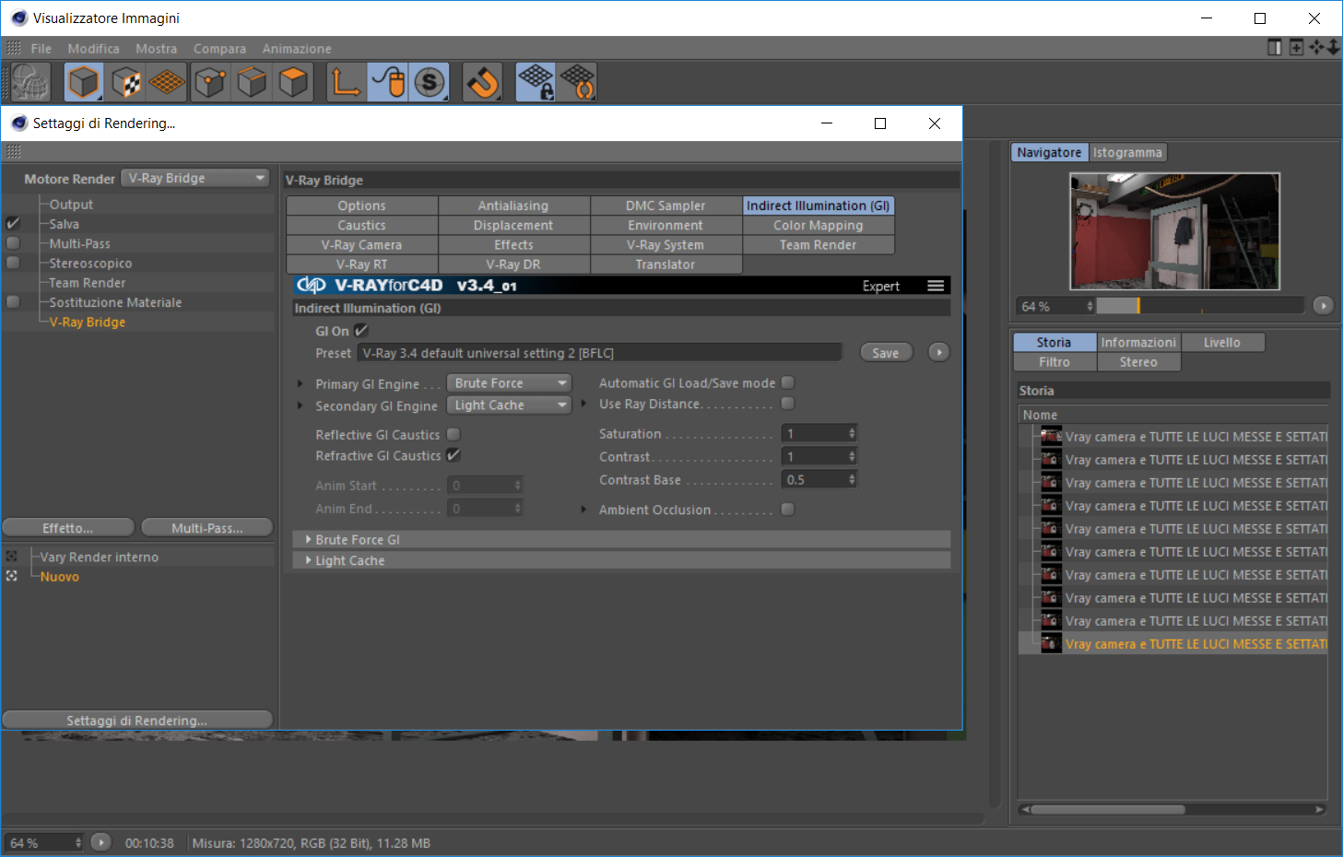
Task: Disable Refractive GI Caustics checkbox
Action: 454,455
